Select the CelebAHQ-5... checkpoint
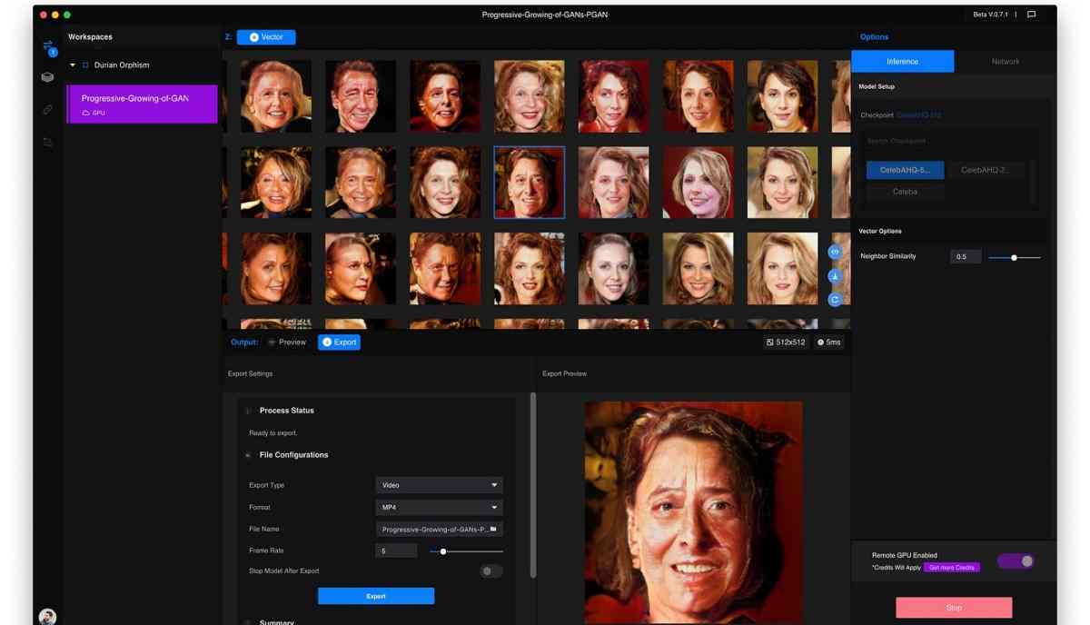Image resolution: width=1090 pixels, height=625 pixels. pyautogui.click(x=905, y=170)
